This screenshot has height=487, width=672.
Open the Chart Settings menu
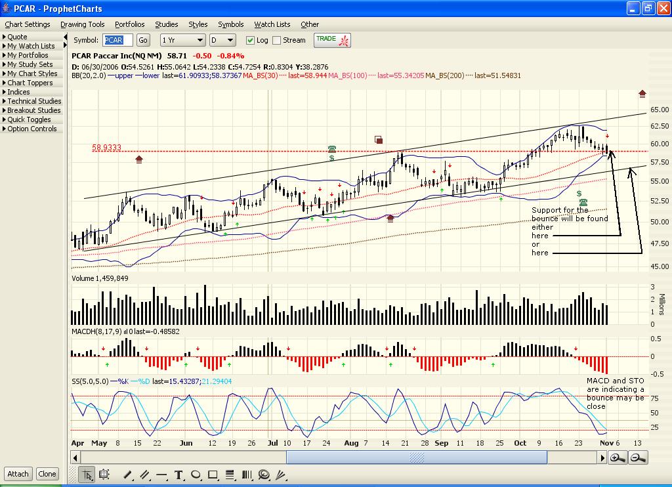pyautogui.click(x=28, y=24)
